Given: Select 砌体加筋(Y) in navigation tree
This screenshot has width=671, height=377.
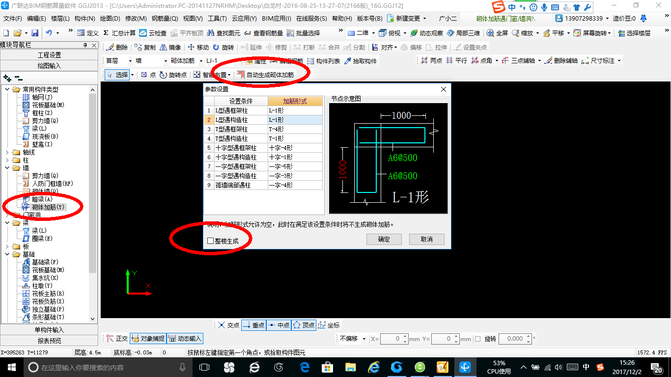Looking at the screenshot, I should (x=48, y=207).
